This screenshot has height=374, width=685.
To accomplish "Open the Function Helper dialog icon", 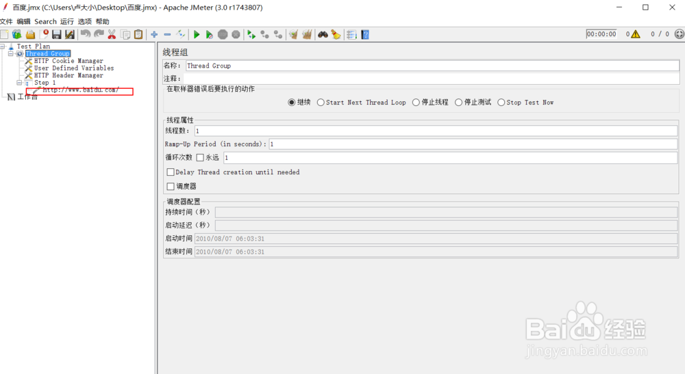I will click(351, 34).
